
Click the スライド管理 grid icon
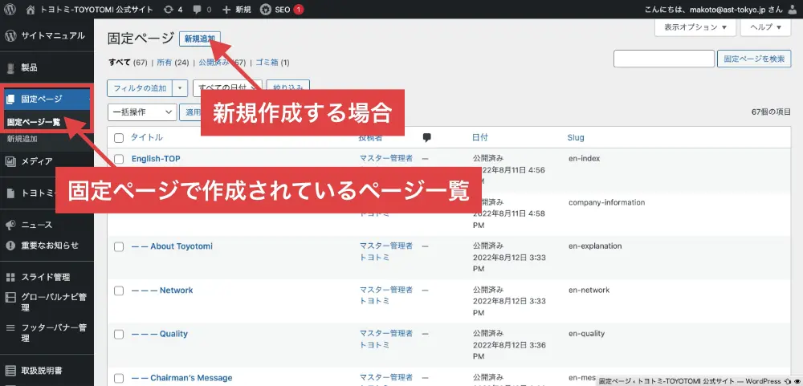(10, 277)
